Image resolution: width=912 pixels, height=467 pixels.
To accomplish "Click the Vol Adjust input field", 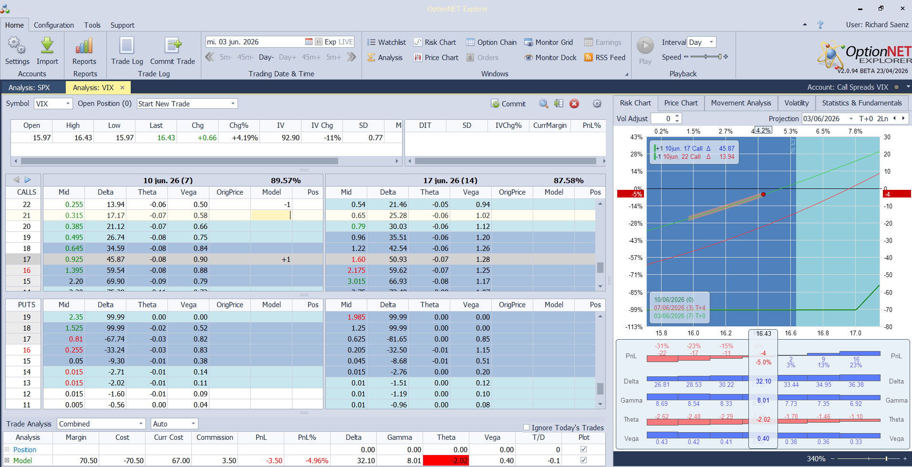I will [x=663, y=118].
